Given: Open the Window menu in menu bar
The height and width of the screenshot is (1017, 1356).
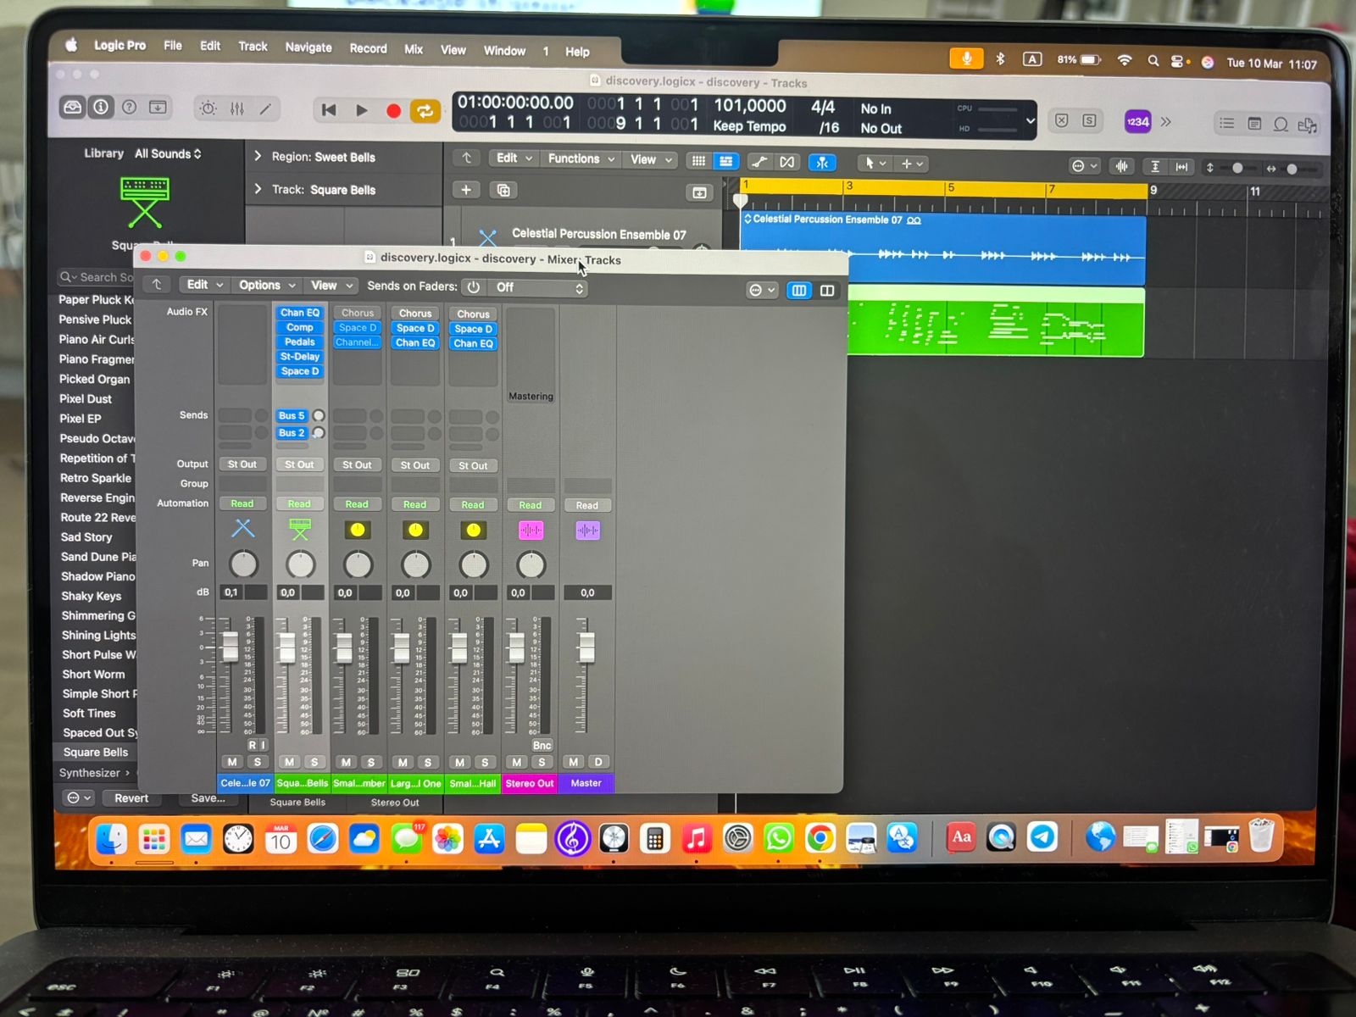Looking at the screenshot, I should coord(504,51).
